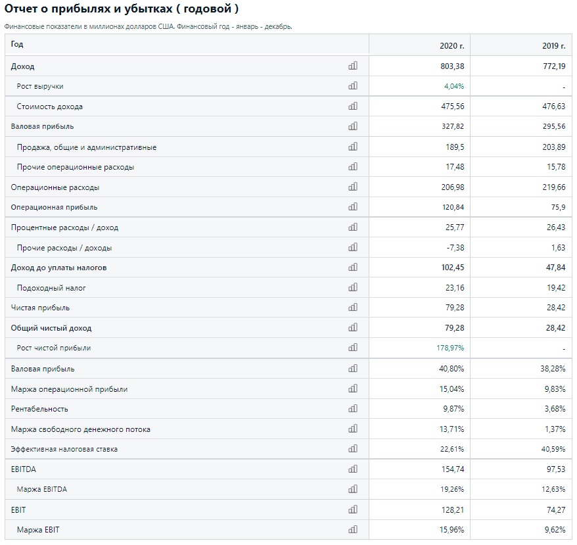Select negative value -7,38
Viewport: 577px width, 545px height.
pos(455,247)
